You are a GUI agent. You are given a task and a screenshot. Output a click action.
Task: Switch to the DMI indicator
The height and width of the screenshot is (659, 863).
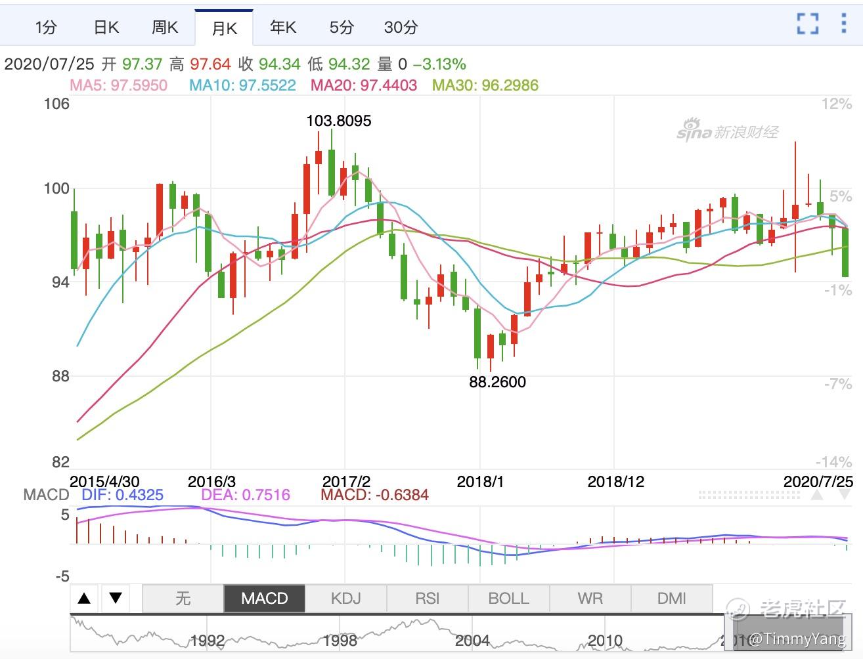[672, 598]
